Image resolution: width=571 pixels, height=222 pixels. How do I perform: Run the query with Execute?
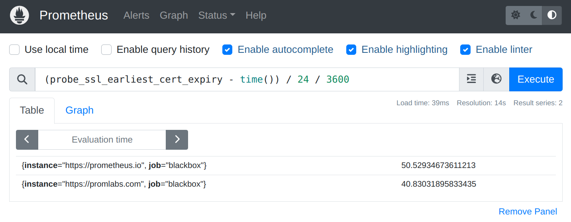coord(536,79)
